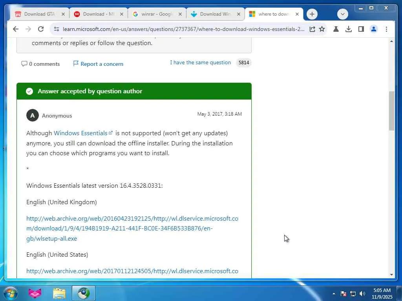
Task: Go back to the previous page
Action: [16, 29]
